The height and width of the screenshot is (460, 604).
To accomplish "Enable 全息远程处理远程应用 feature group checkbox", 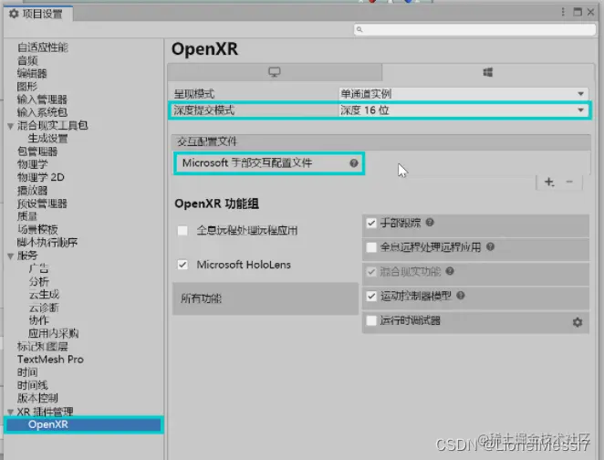I will click(x=182, y=231).
